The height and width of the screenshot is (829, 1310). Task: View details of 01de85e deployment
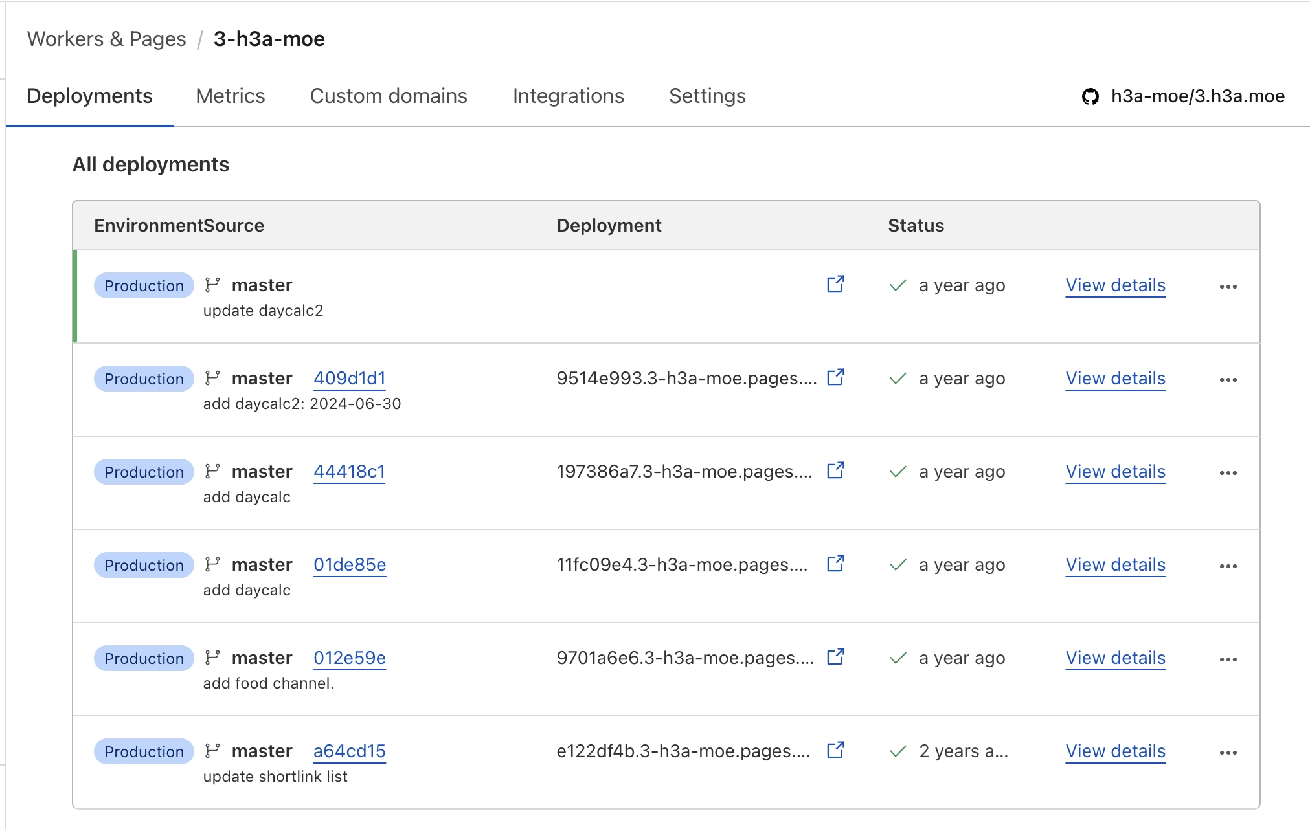pos(1116,565)
